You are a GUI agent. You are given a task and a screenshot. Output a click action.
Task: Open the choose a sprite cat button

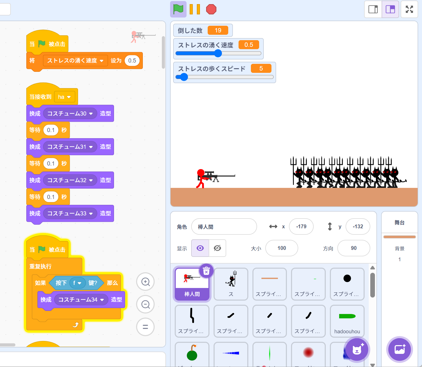click(x=357, y=349)
